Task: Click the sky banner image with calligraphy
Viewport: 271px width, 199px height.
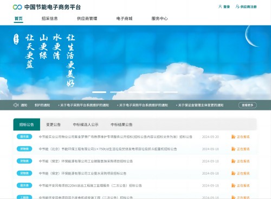Action: (135, 63)
